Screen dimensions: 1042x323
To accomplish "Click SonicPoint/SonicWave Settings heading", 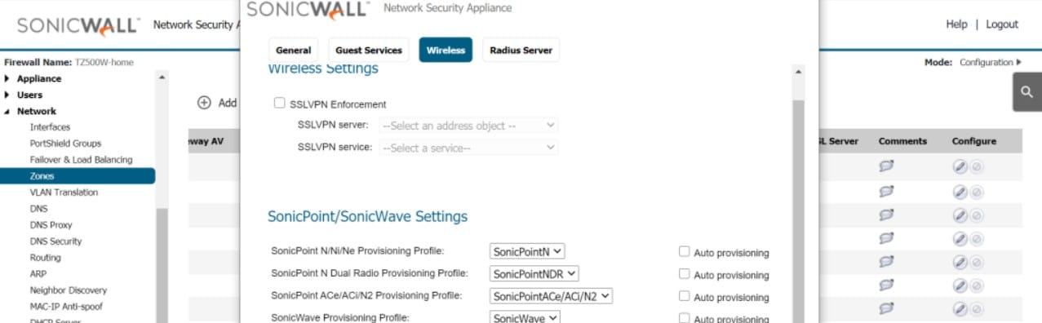I will coord(368,216).
